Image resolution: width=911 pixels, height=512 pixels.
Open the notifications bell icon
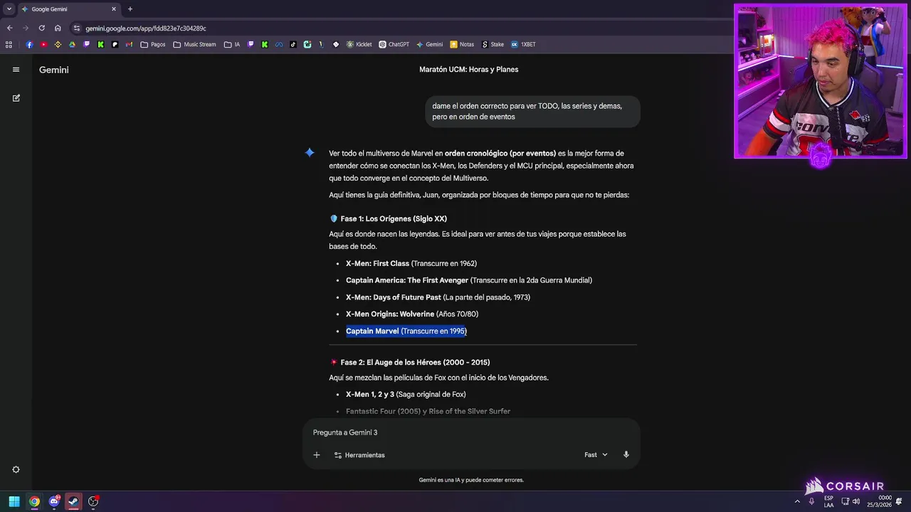tap(900, 501)
